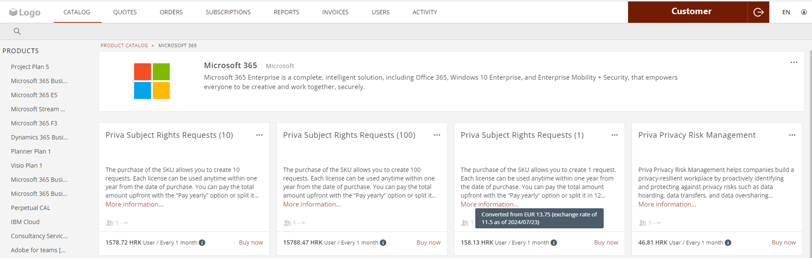Select Planner Plan 1 in products list
The image size is (812, 258).
31,151
